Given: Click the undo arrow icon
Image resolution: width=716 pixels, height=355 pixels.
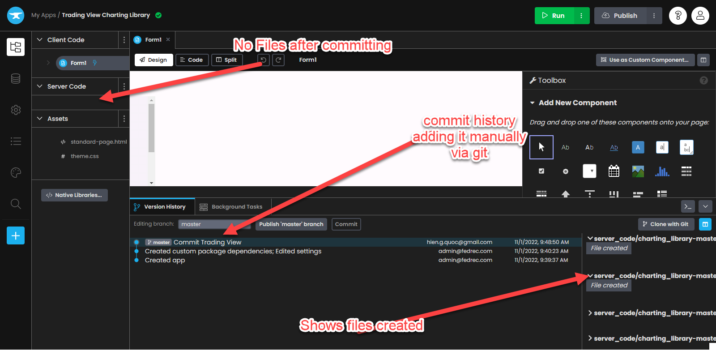Looking at the screenshot, I should tap(264, 60).
